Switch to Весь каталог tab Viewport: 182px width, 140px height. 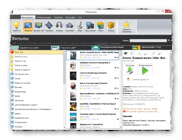[27, 17]
